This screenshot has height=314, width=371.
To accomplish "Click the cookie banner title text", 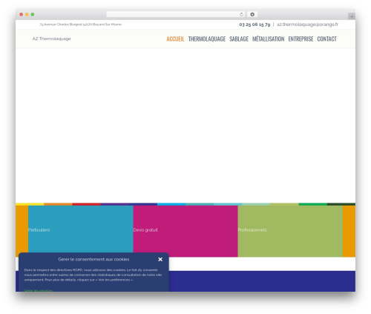I will tap(93, 259).
